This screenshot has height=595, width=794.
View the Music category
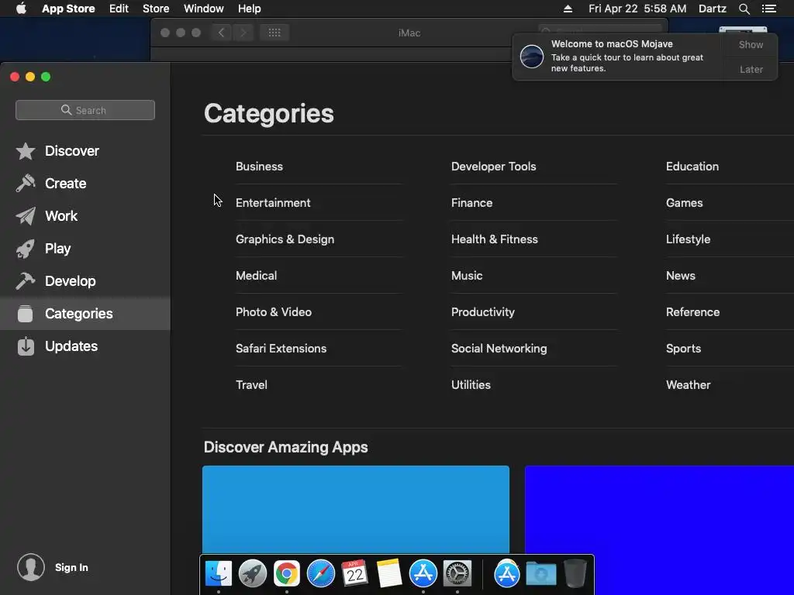point(466,276)
